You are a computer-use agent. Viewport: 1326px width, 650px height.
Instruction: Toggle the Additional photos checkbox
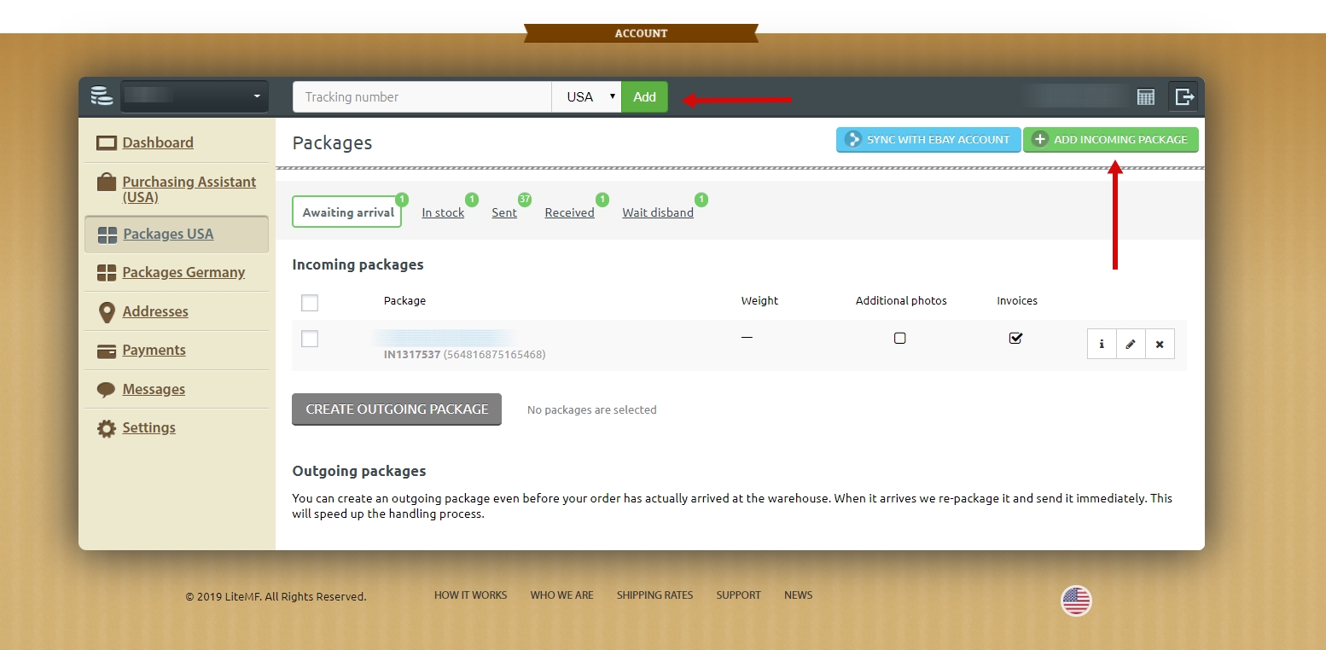click(899, 338)
